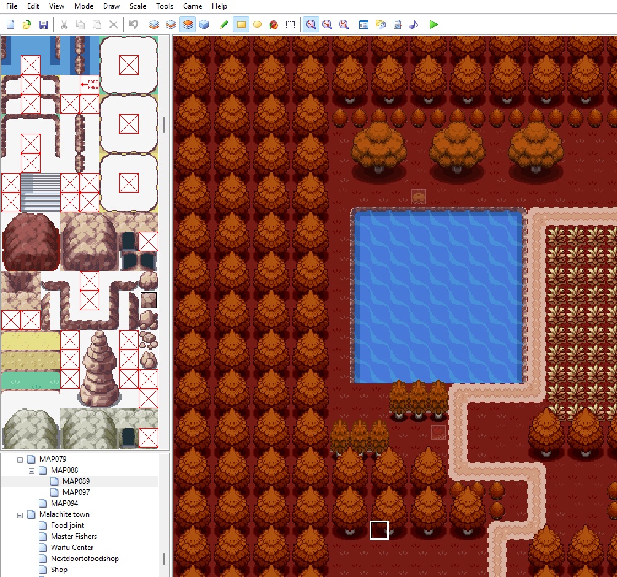The width and height of the screenshot is (617, 577).
Task: Select the highlighted MAP089 map
Action: [x=76, y=481]
